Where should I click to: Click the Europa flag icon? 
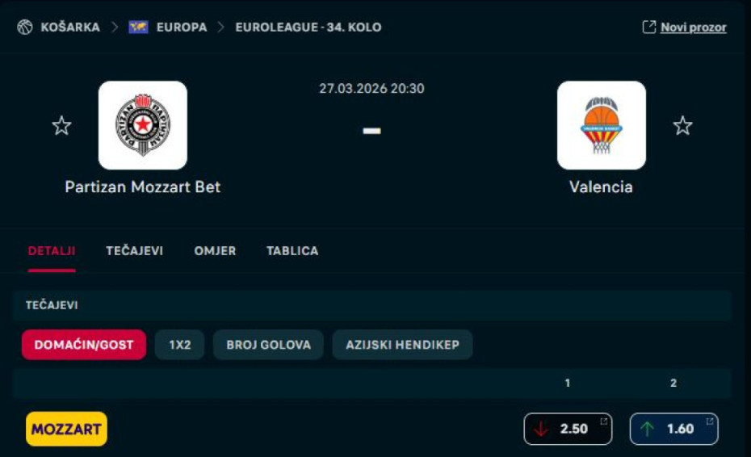(x=138, y=27)
